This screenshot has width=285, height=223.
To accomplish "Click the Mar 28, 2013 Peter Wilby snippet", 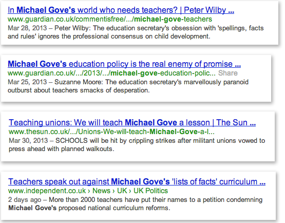I will click(136, 32).
